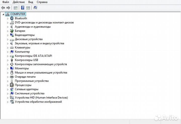181x124 pixels.
Task: Click the Устройства HID category icon
Action: 12,98
